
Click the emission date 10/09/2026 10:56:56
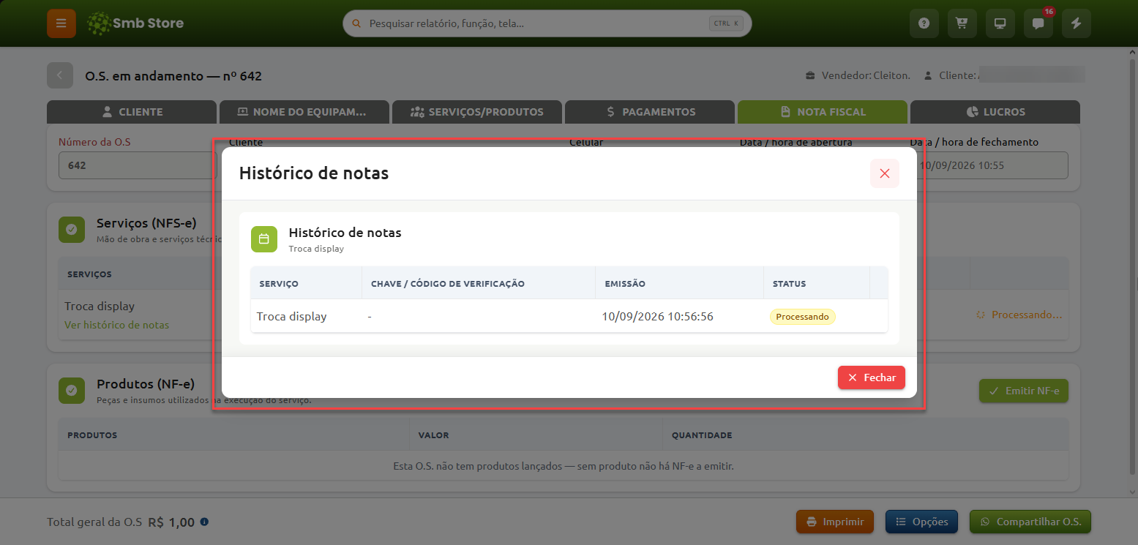click(x=657, y=317)
